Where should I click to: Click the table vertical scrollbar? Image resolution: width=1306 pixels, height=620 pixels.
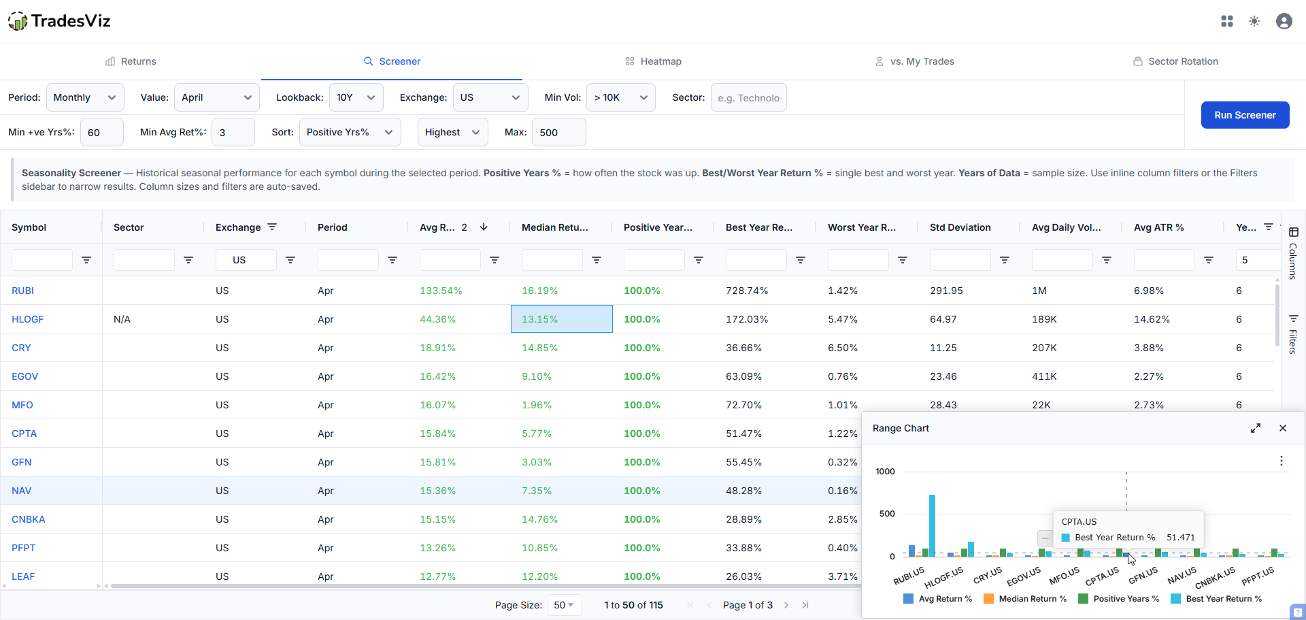click(1277, 316)
